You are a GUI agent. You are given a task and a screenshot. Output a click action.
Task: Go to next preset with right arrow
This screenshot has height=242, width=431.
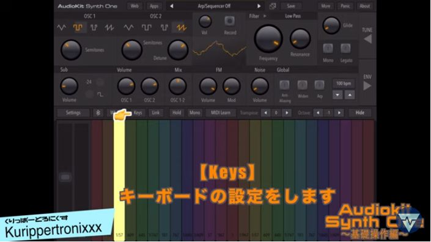click(x=259, y=6)
